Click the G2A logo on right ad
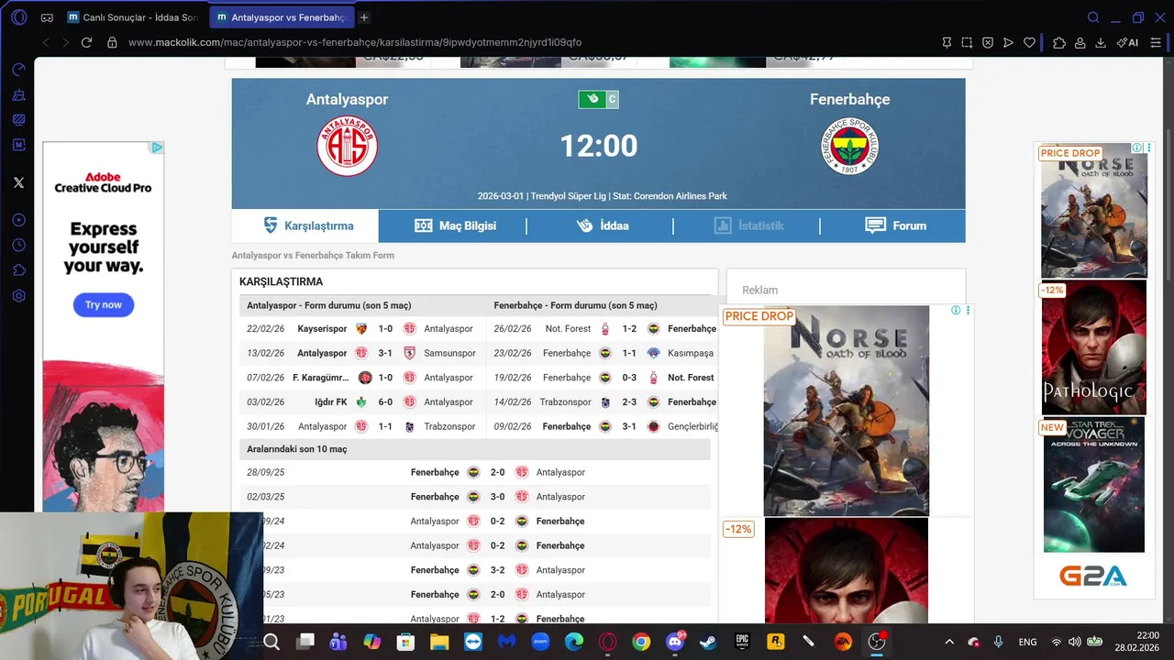This screenshot has height=660, width=1174. click(x=1093, y=576)
